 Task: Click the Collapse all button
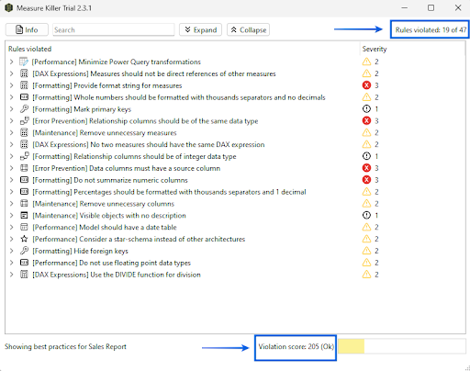(248, 29)
